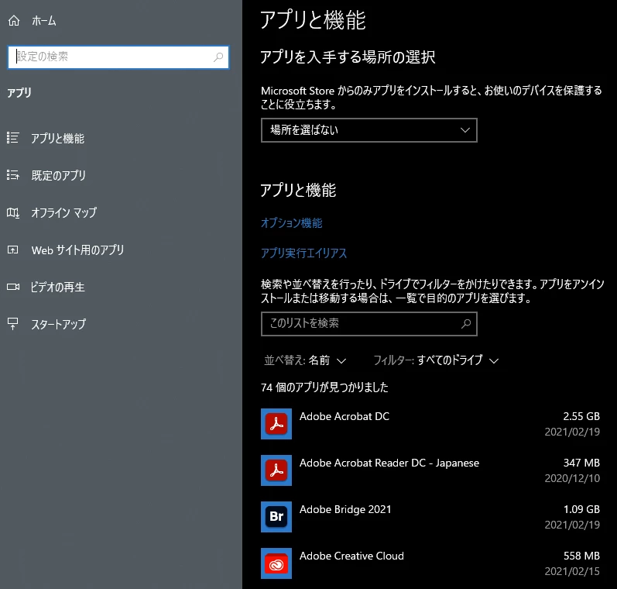The image size is (617, 589).
Task: Open ビデオの再生 settings
Action: (x=57, y=287)
